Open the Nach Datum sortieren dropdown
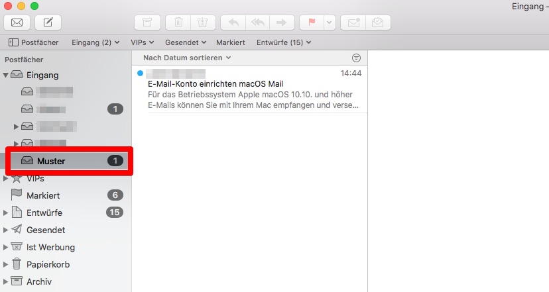 click(187, 58)
